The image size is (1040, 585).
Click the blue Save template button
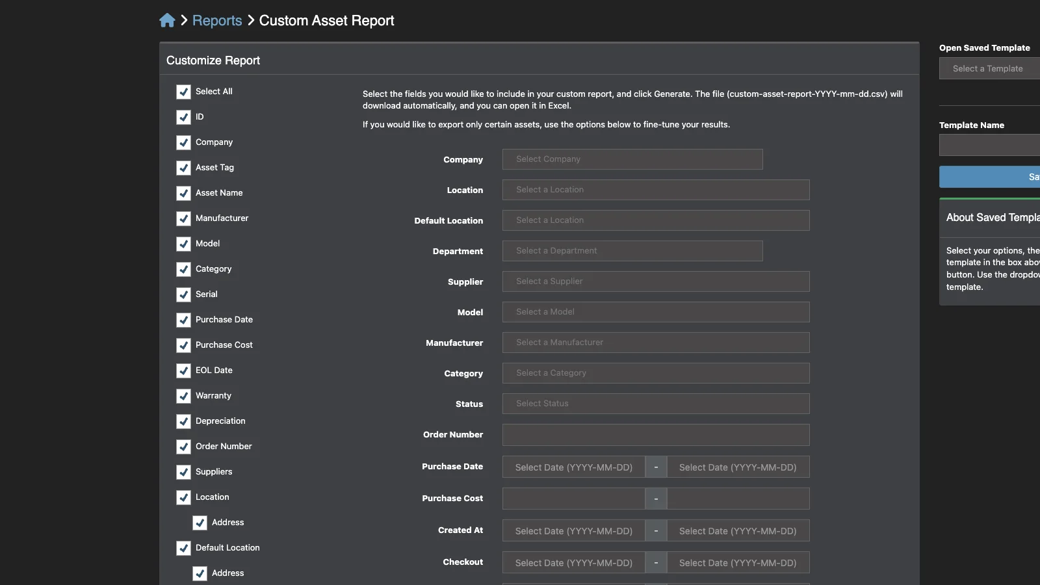click(989, 177)
